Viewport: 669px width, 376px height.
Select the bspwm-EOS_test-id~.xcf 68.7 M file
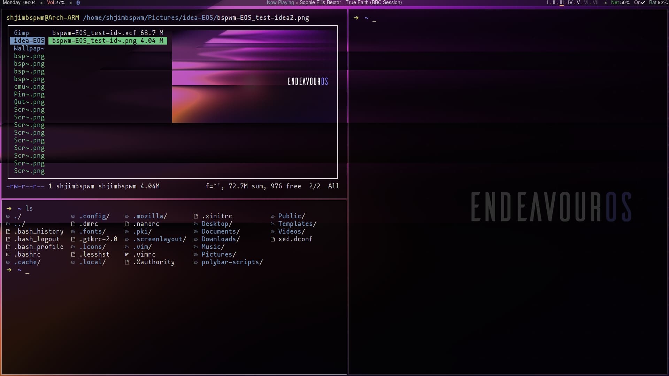[x=108, y=33]
